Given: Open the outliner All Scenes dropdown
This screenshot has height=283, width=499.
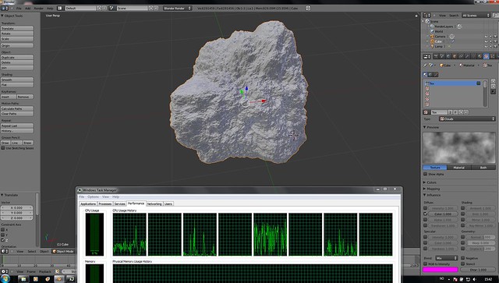Looking at the screenshot, I should click(476, 16).
